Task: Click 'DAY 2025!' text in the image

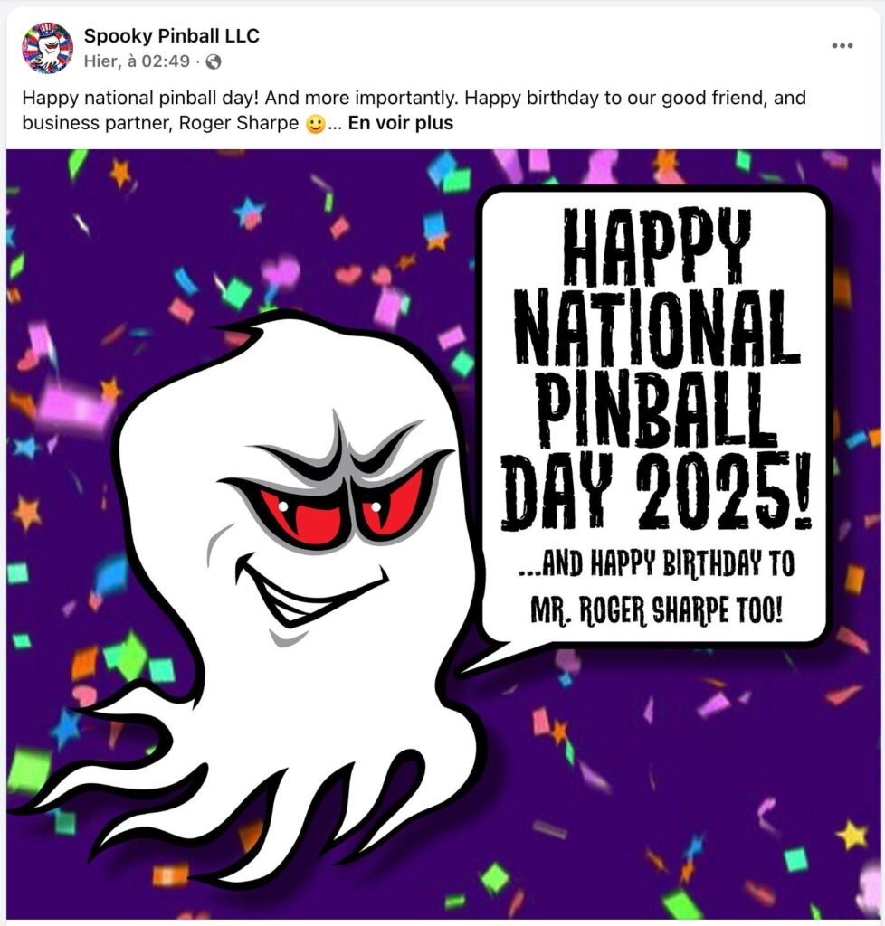Action: click(x=656, y=491)
